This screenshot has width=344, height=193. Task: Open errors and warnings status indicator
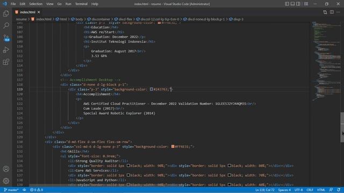pos(37,190)
